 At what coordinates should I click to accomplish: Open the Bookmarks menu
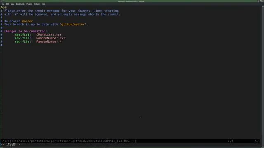20,4
